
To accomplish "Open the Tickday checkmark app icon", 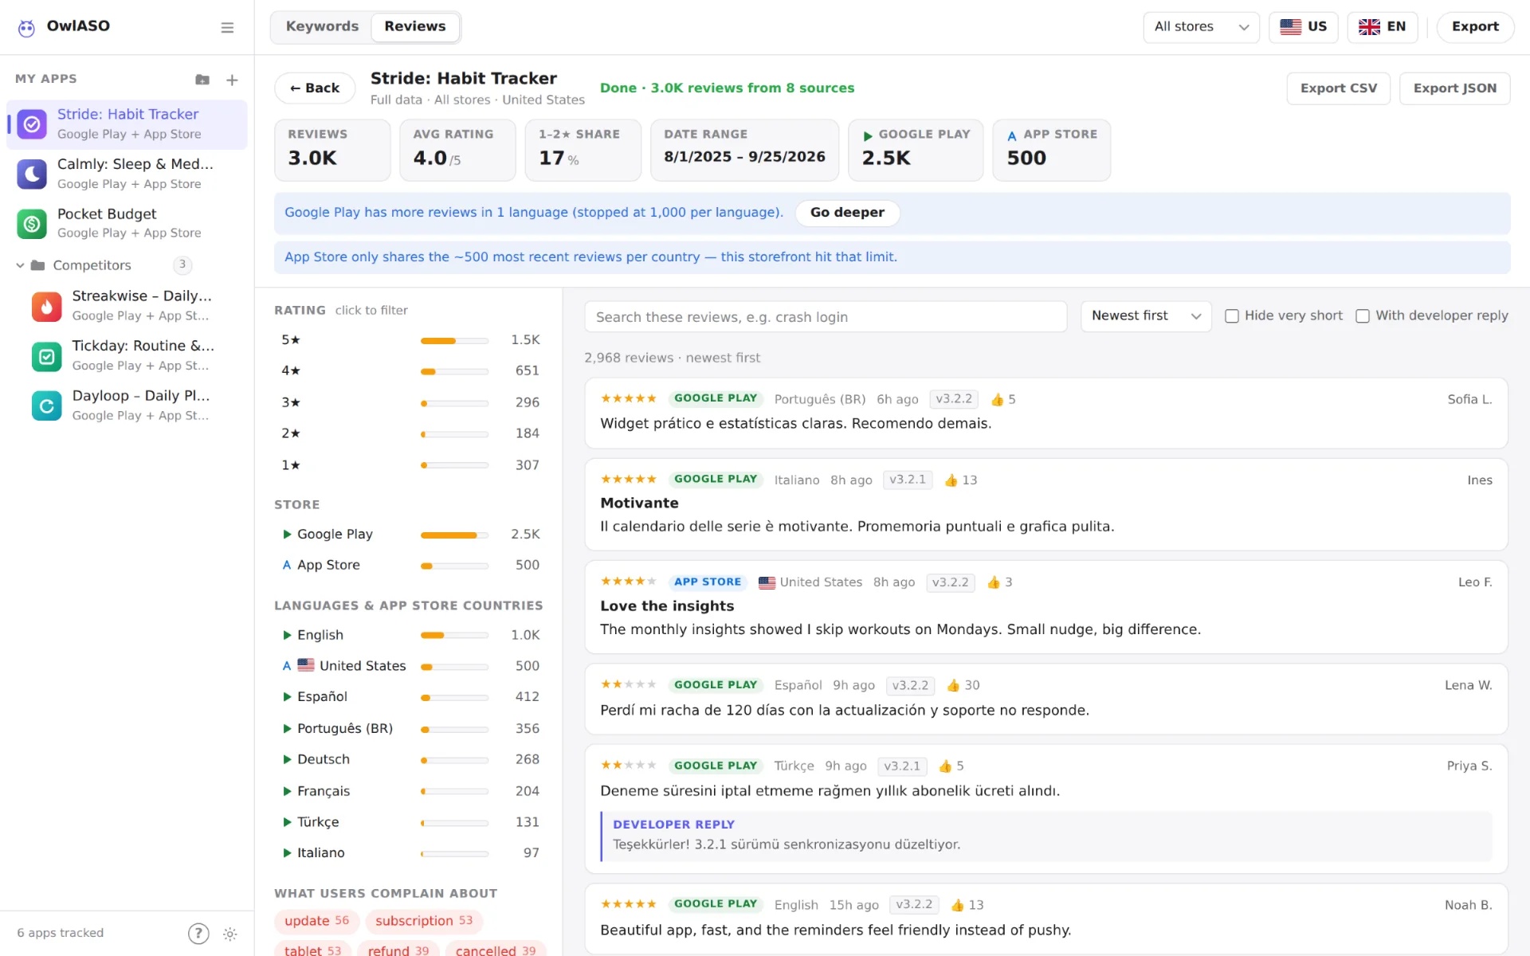I will (46, 356).
